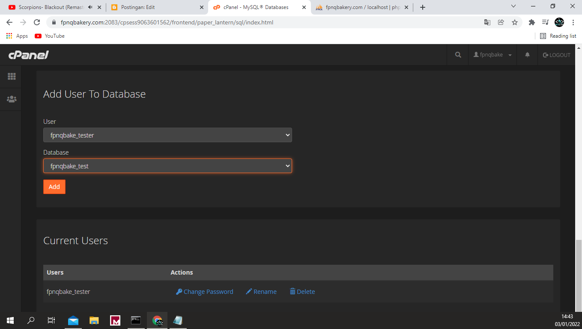Bookmark this page with the star icon

click(x=515, y=22)
